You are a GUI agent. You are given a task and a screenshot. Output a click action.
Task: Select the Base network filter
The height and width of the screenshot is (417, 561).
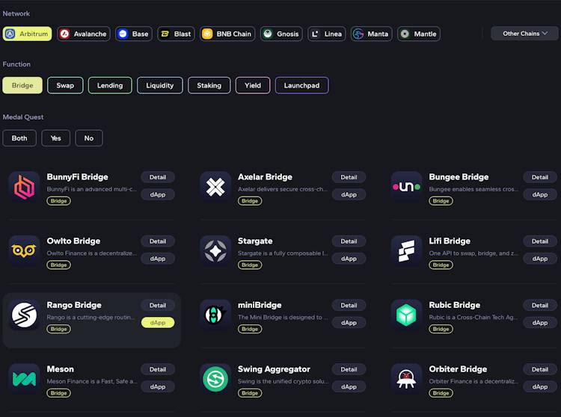[134, 34]
